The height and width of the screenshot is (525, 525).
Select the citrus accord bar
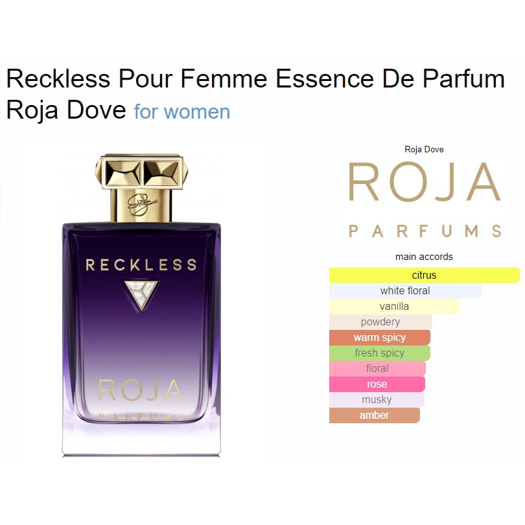coord(425,275)
